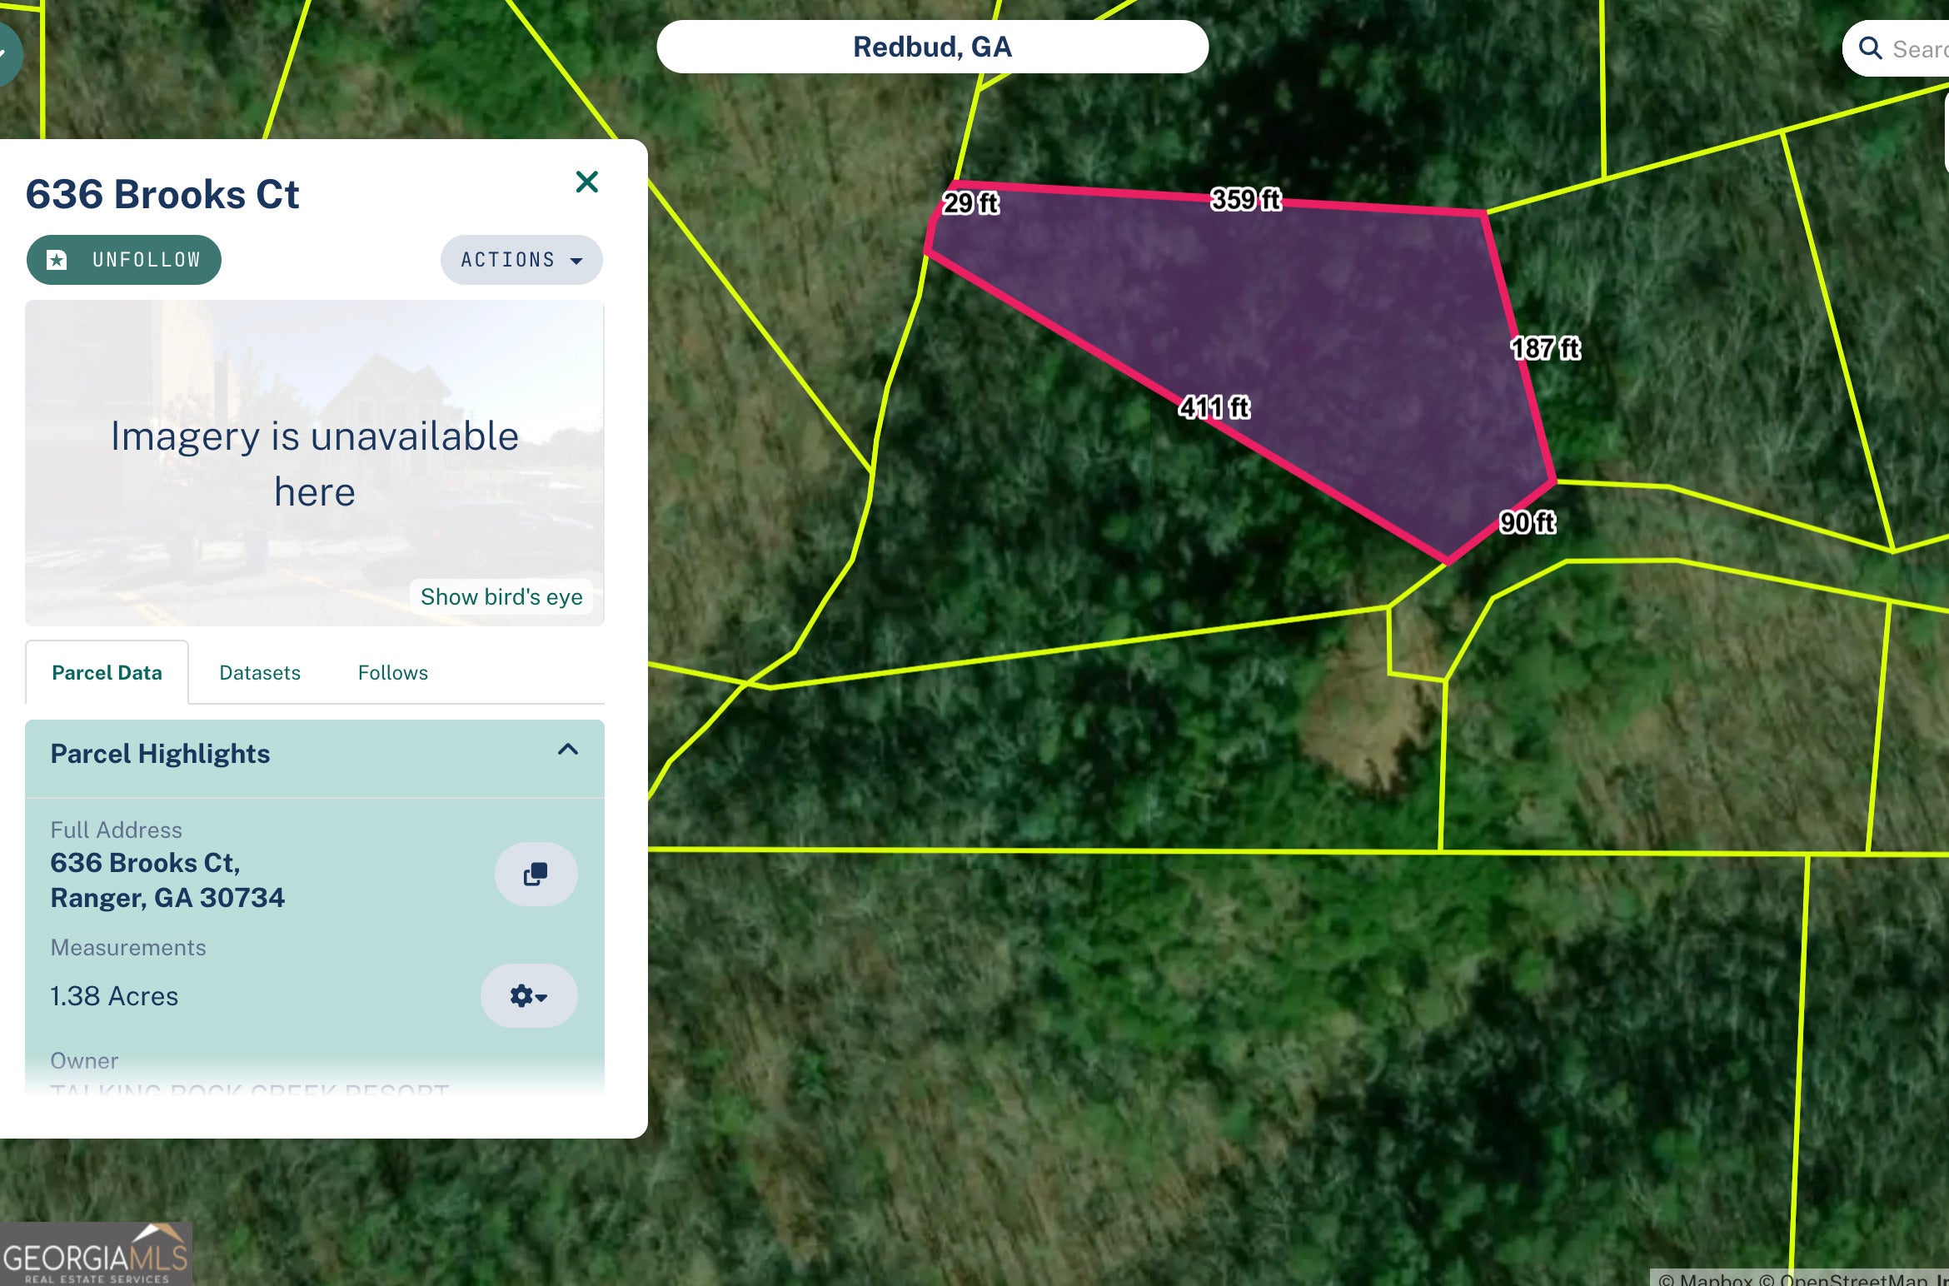Switch to the Datasets tab

coord(259,672)
